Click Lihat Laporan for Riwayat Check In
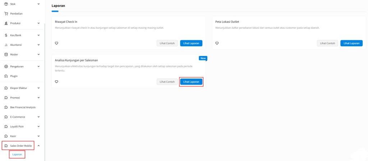The height and width of the screenshot is (161, 368). (x=191, y=43)
